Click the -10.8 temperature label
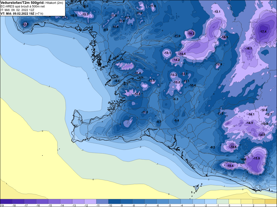 tap(115, 27)
